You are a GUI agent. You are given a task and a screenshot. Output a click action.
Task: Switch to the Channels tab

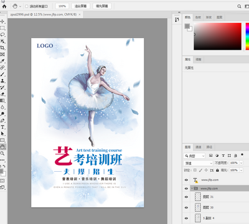click(199, 147)
